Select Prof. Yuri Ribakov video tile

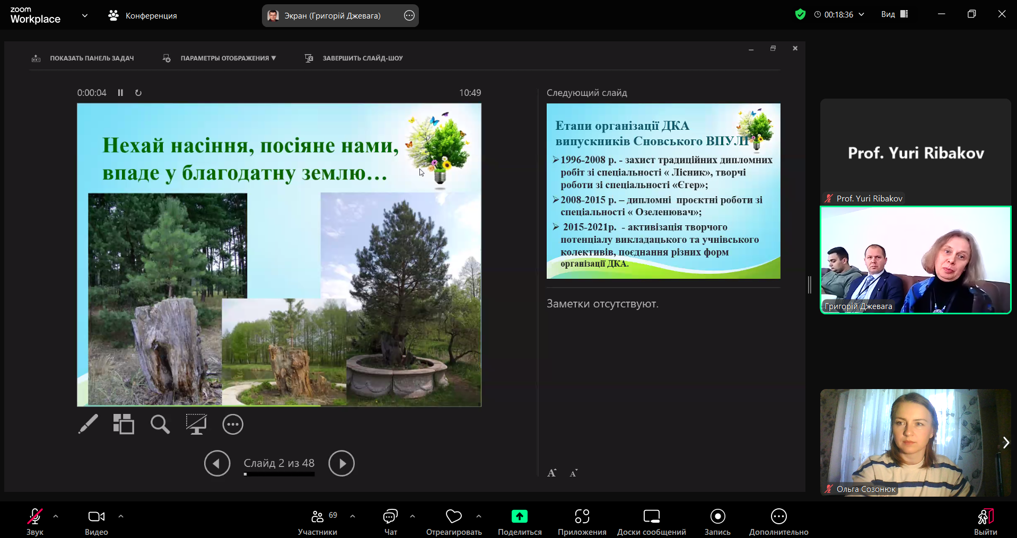pos(916,152)
